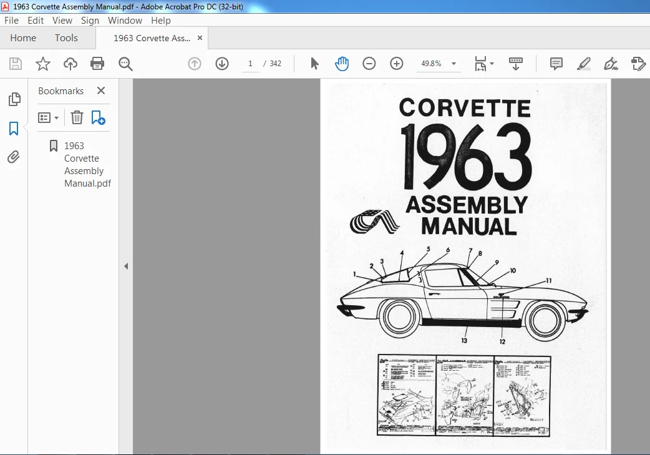Switch to the Tools tab

tap(66, 37)
